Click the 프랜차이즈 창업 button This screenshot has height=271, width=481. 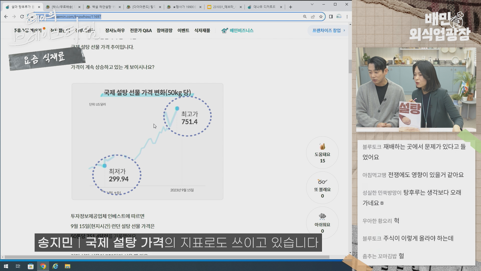click(328, 30)
